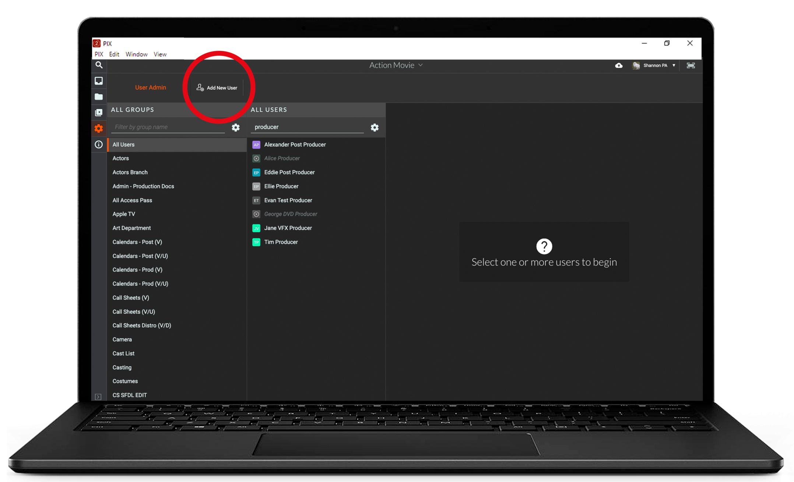
Task: Open the Window menu
Action: point(136,54)
